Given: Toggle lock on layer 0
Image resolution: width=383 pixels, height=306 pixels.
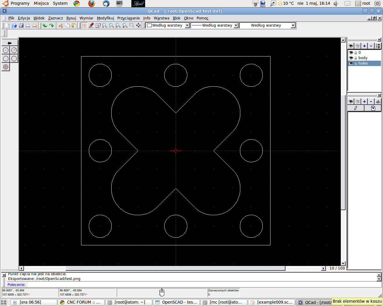Looking at the screenshot, I should coord(356,53).
